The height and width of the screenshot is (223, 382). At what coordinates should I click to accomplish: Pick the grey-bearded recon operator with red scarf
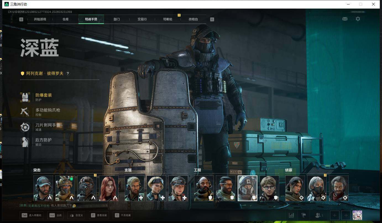(339, 188)
